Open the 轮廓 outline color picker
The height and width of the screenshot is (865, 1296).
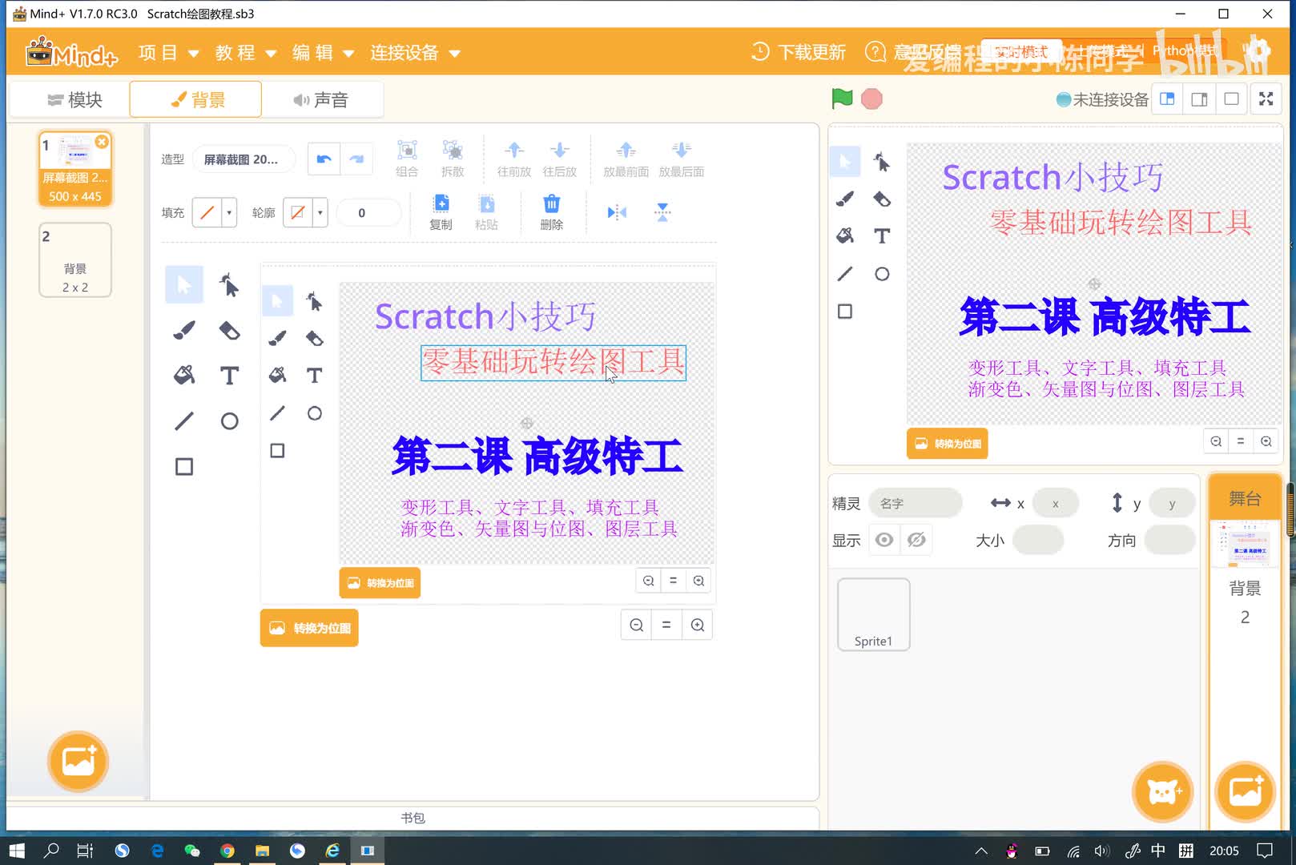305,212
